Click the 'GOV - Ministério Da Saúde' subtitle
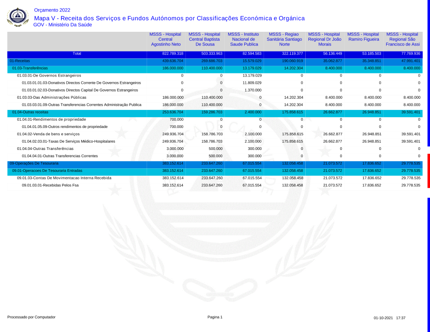Screen dimensions: 430x332 (62, 25)
